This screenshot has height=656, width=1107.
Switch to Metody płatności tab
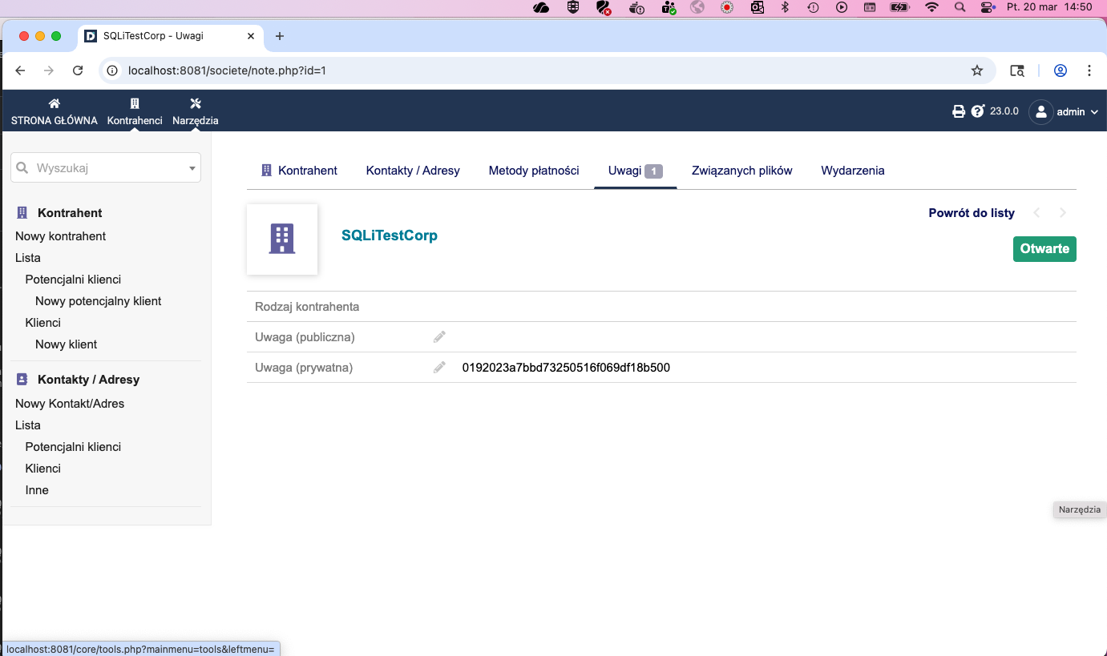click(x=534, y=171)
